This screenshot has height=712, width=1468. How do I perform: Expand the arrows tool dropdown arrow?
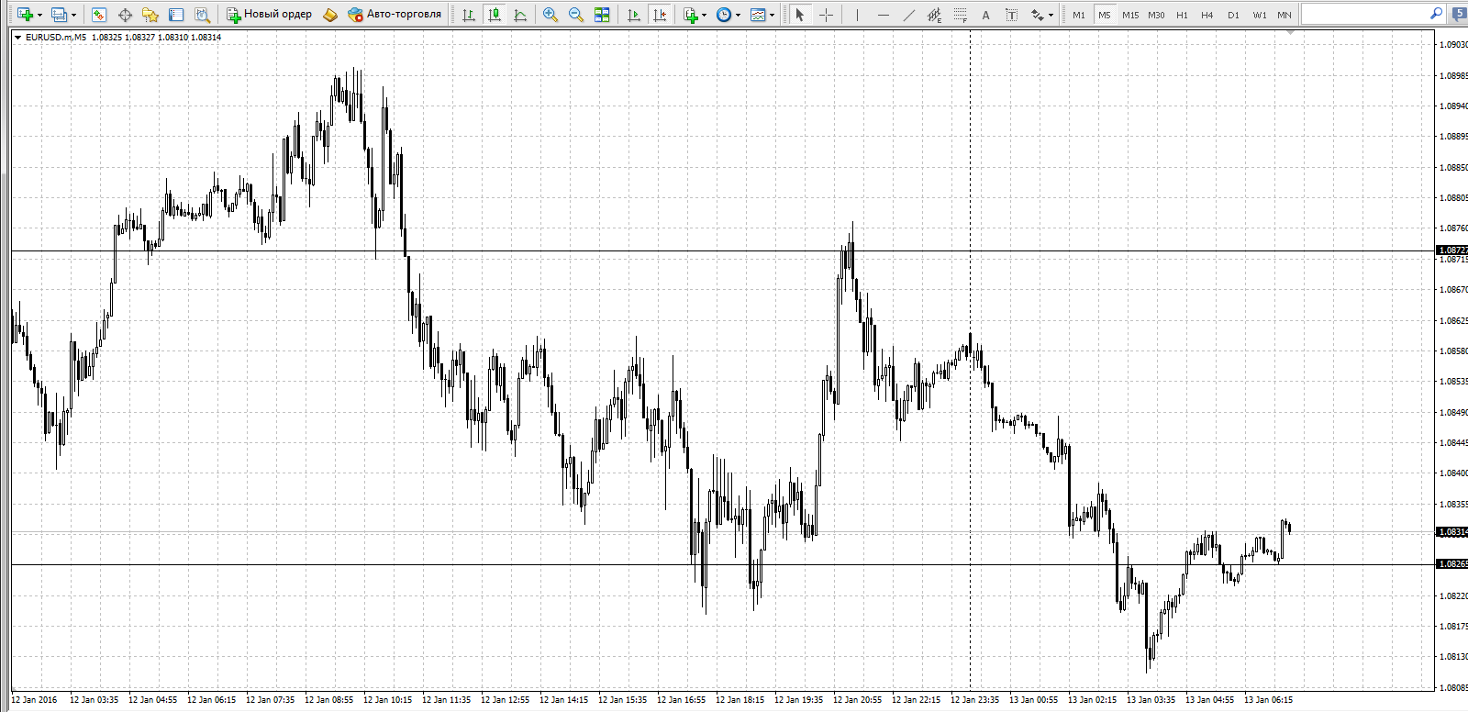point(1051,15)
